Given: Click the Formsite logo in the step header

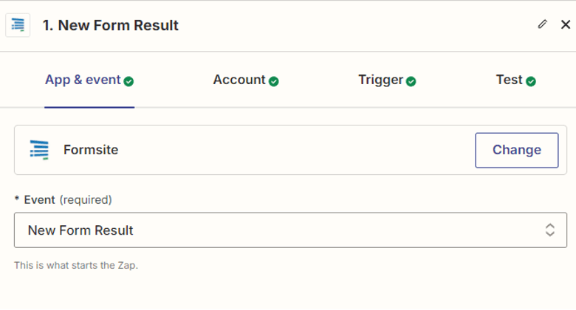Looking at the screenshot, I should coord(18,25).
